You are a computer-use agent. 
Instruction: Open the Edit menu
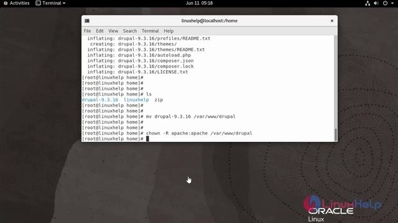[x=99, y=31]
